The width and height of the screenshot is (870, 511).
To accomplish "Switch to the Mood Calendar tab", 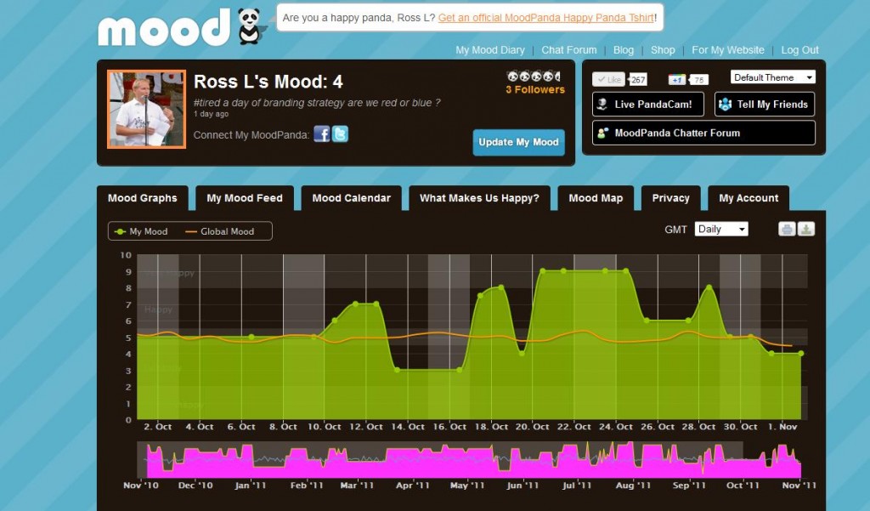I will pyautogui.click(x=351, y=198).
